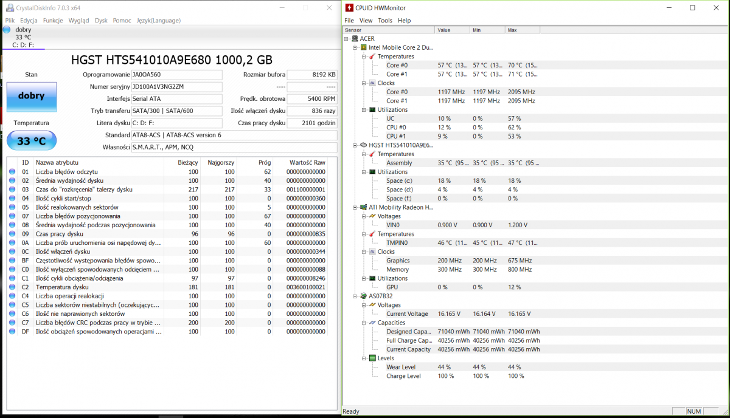Click the graphics card icon beside ATI Mobility Radeon
This screenshot has width=730, height=418.
364,207
